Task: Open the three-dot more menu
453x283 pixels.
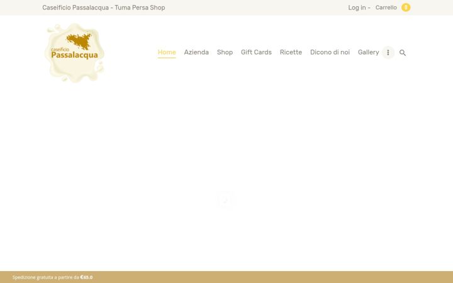Action: point(388,53)
